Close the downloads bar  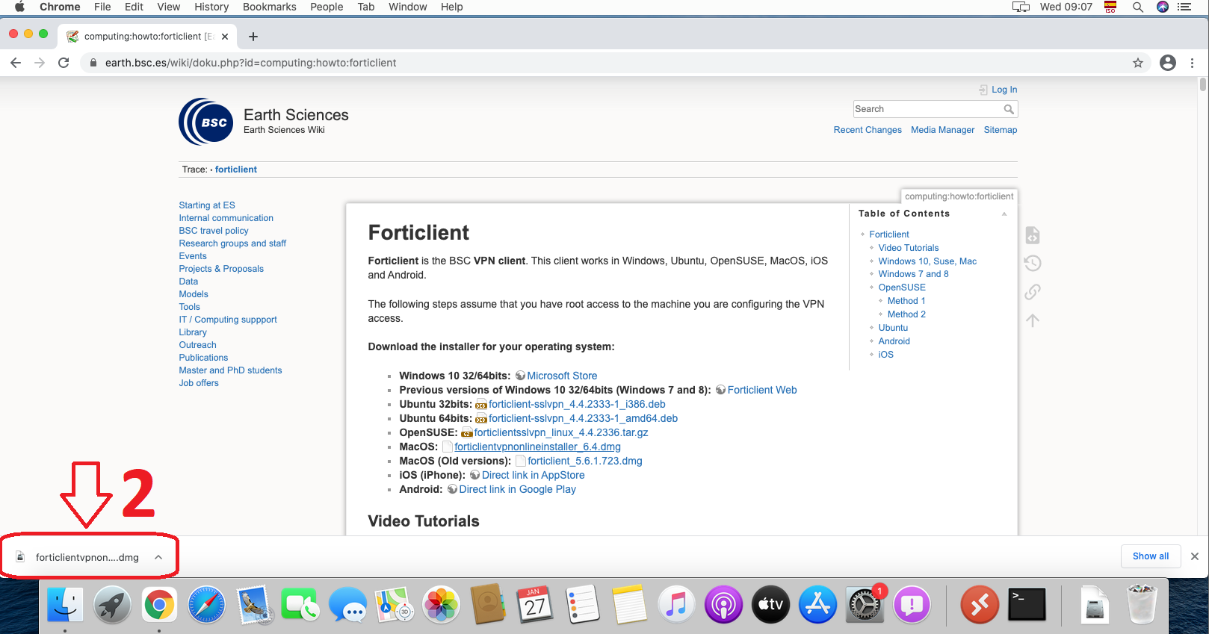coord(1194,556)
